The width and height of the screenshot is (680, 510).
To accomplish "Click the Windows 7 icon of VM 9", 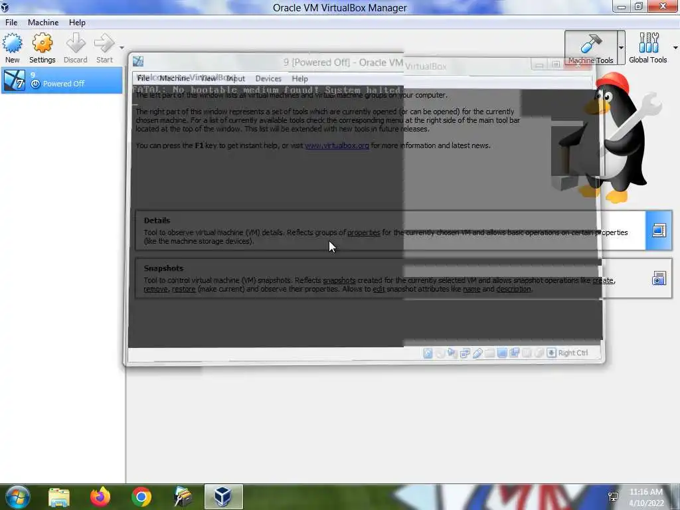I will pyautogui.click(x=15, y=80).
